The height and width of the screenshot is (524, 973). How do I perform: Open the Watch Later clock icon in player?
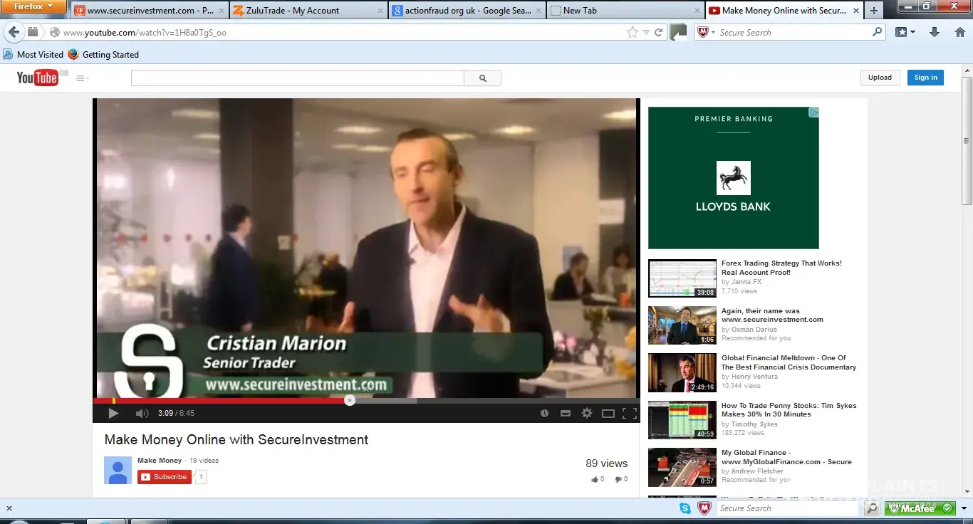click(545, 413)
